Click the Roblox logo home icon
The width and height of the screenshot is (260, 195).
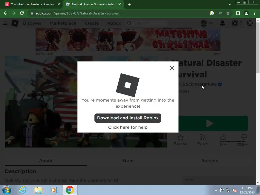pos(15,23)
